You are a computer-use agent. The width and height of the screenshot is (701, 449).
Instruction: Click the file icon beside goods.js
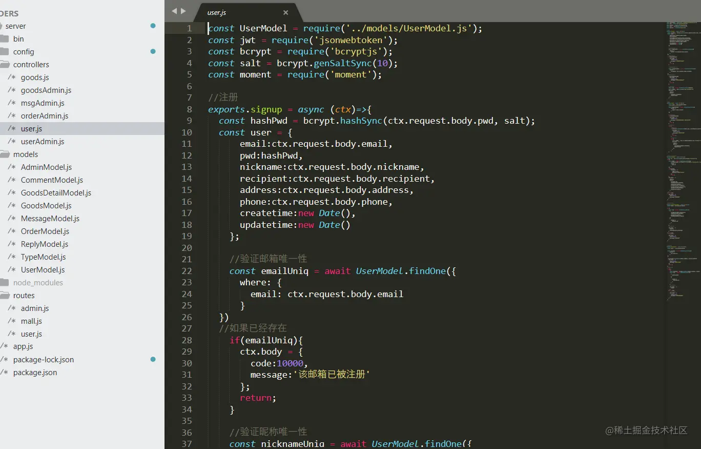coord(12,77)
